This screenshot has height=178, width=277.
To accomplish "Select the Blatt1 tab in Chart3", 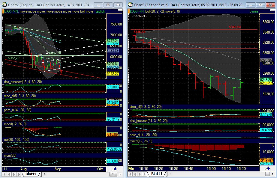I will (157, 174).
